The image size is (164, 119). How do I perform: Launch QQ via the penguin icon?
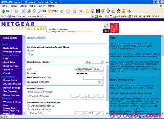118,11
